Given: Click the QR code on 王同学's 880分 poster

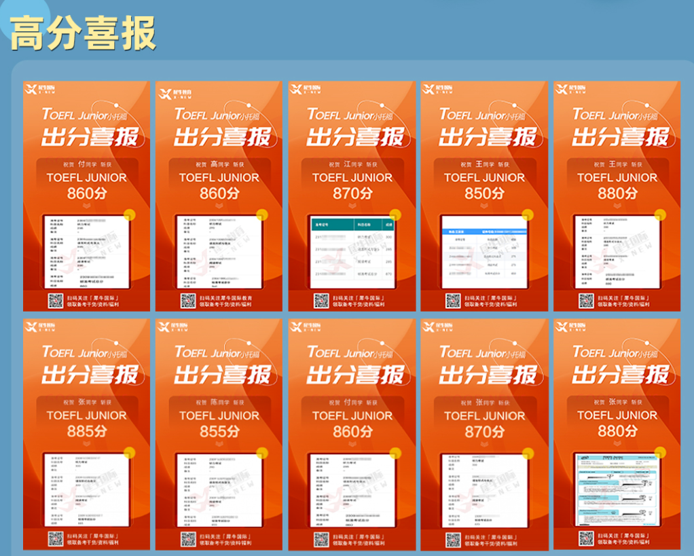Looking at the screenshot, I should (x=586, y=301).
